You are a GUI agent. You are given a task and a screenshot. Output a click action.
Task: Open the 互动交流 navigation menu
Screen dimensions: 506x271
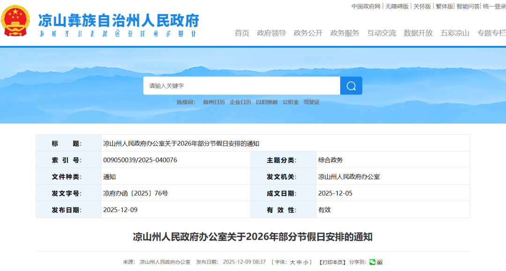coord(381,33)
